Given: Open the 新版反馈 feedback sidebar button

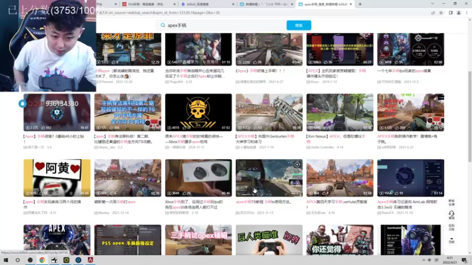Looking at the screenshot, I should click(x=451, y=203).
